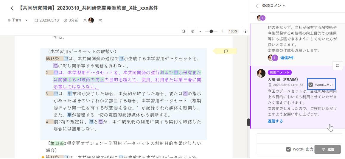Screen dimensions: 345x159
Task: Open the shared members icon in header
Action: [100, 20]
